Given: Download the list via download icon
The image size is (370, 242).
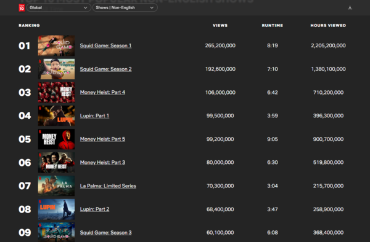Looking at the screenshot, I should coord(350,8).
